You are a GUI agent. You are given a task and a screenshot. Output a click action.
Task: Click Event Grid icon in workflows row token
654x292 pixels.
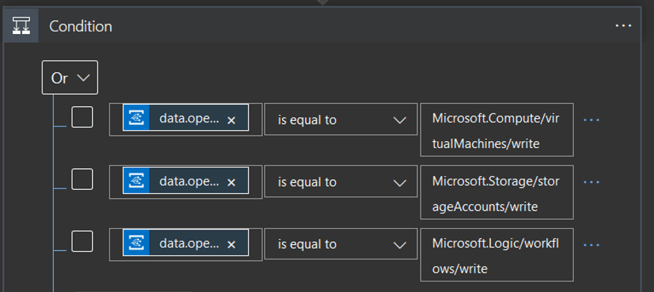[137, 243]
